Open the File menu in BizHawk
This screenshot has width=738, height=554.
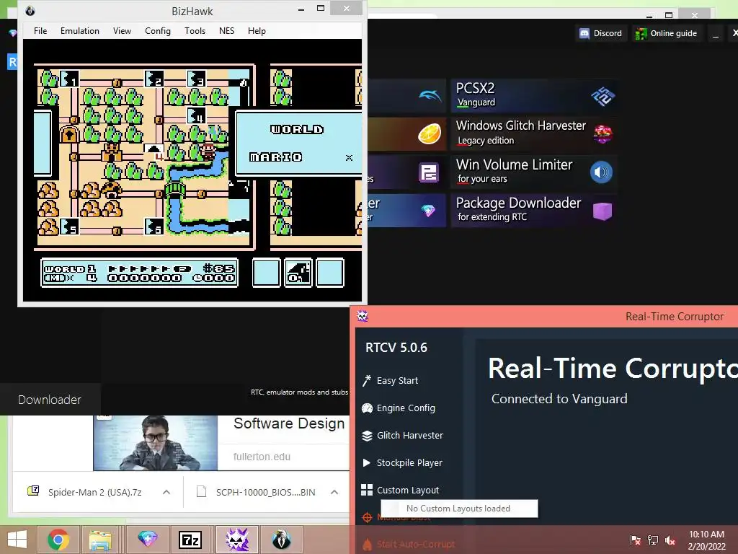pyautogui.click(x=40, y=30)
